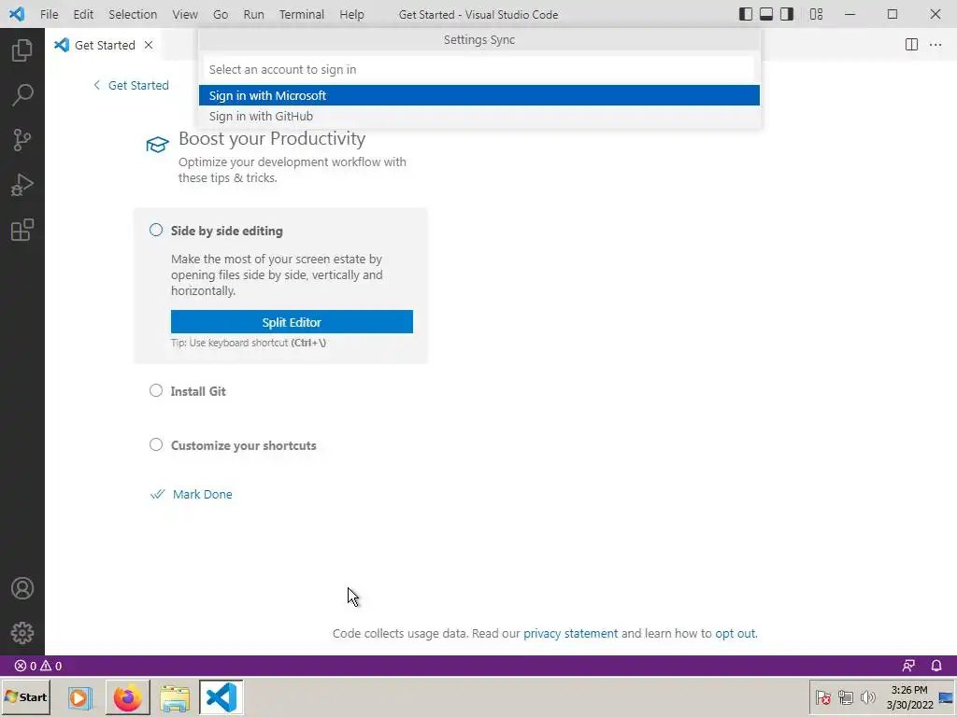Close the Get Started tab

tap(149, 45)
